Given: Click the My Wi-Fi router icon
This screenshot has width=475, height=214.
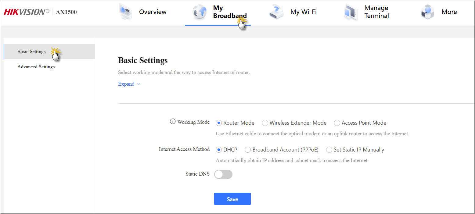Looking at the screenshot, I should click(x=277, y=12).
